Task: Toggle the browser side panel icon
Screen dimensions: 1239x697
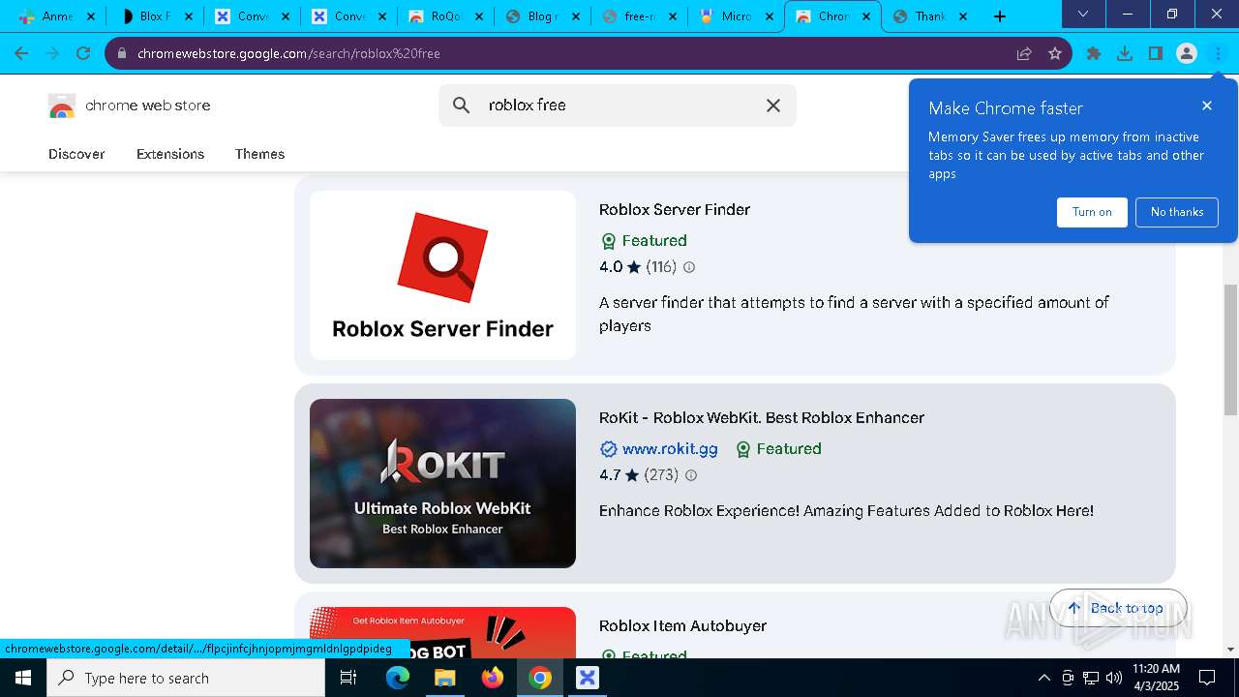Action: pyautogui.click(x=1156, y=53)
